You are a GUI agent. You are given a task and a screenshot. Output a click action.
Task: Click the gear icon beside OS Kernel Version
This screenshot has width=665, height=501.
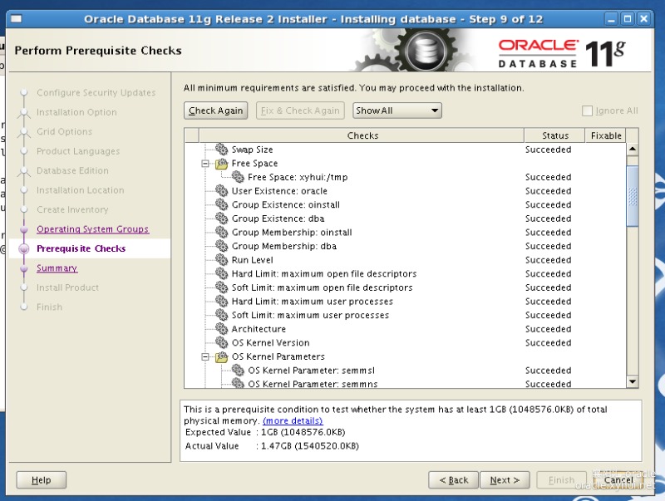(x=221, y=342)
